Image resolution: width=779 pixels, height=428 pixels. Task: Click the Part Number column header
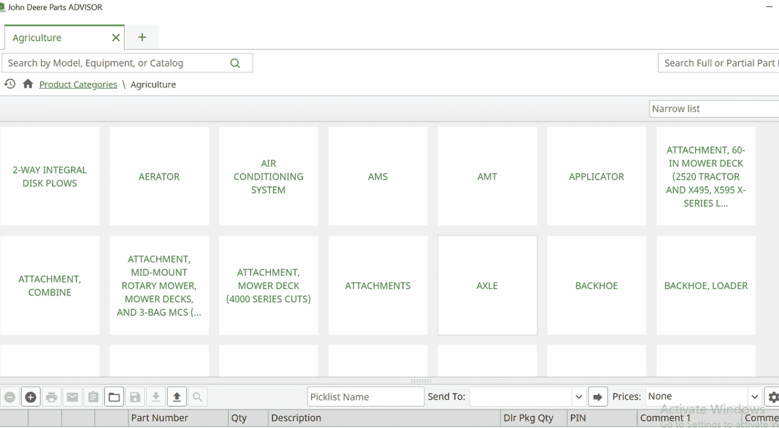178,418
